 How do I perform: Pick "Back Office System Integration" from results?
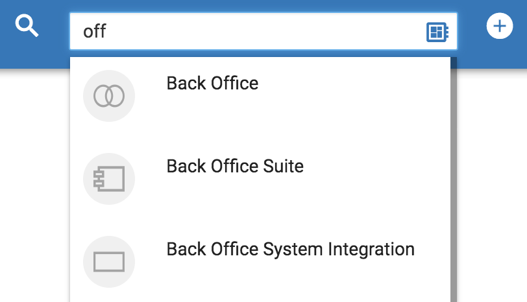tap(290, 250)
